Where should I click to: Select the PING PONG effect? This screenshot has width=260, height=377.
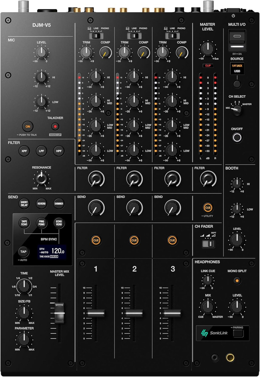coord(41,223)
